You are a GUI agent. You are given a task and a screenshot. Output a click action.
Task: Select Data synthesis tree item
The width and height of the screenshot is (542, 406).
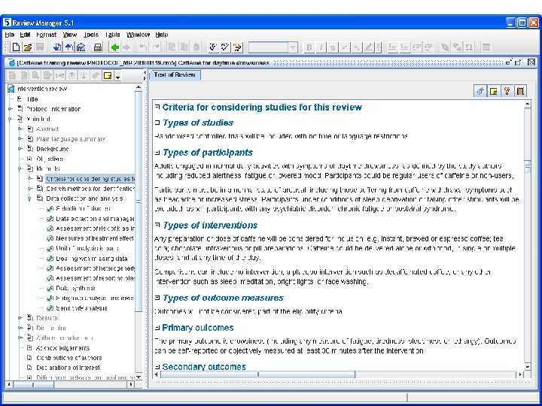point(76,288)
